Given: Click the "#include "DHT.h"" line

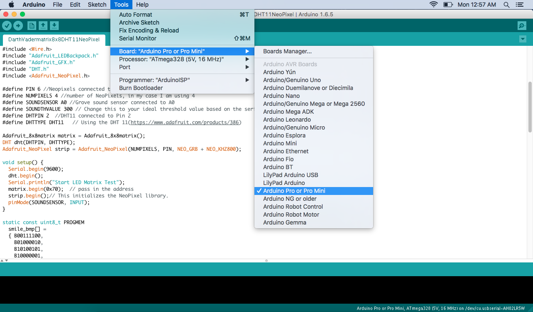Looking at the screenshot, I should 26,69.
